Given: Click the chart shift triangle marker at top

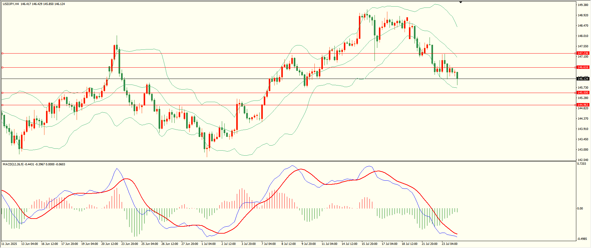Looking at the screenshot, I should point(461,2).
